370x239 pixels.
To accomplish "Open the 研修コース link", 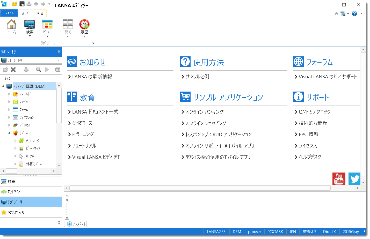I will [x=82, y=123].
